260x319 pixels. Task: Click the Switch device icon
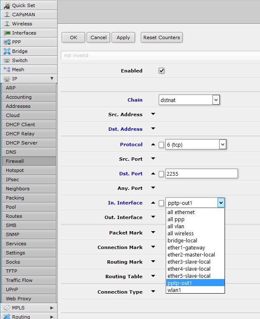(x=7, y=60)
